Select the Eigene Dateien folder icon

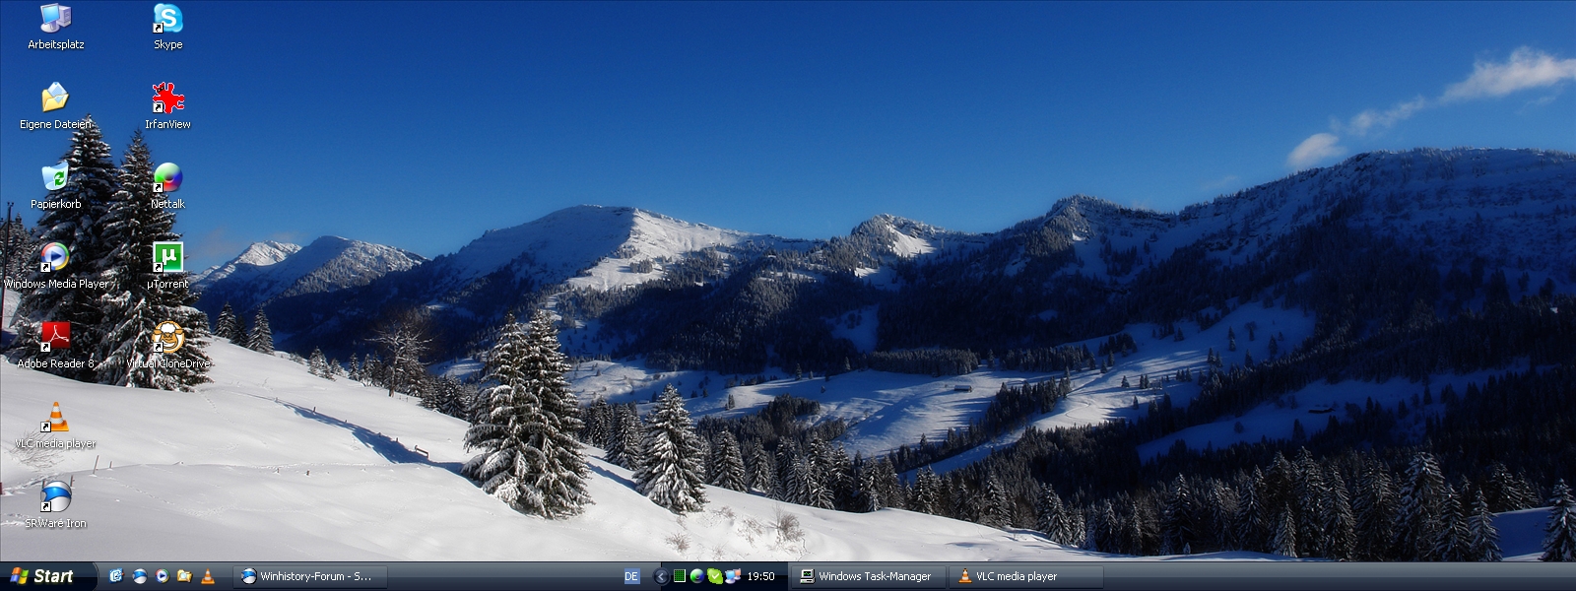(x=55, y=99)
